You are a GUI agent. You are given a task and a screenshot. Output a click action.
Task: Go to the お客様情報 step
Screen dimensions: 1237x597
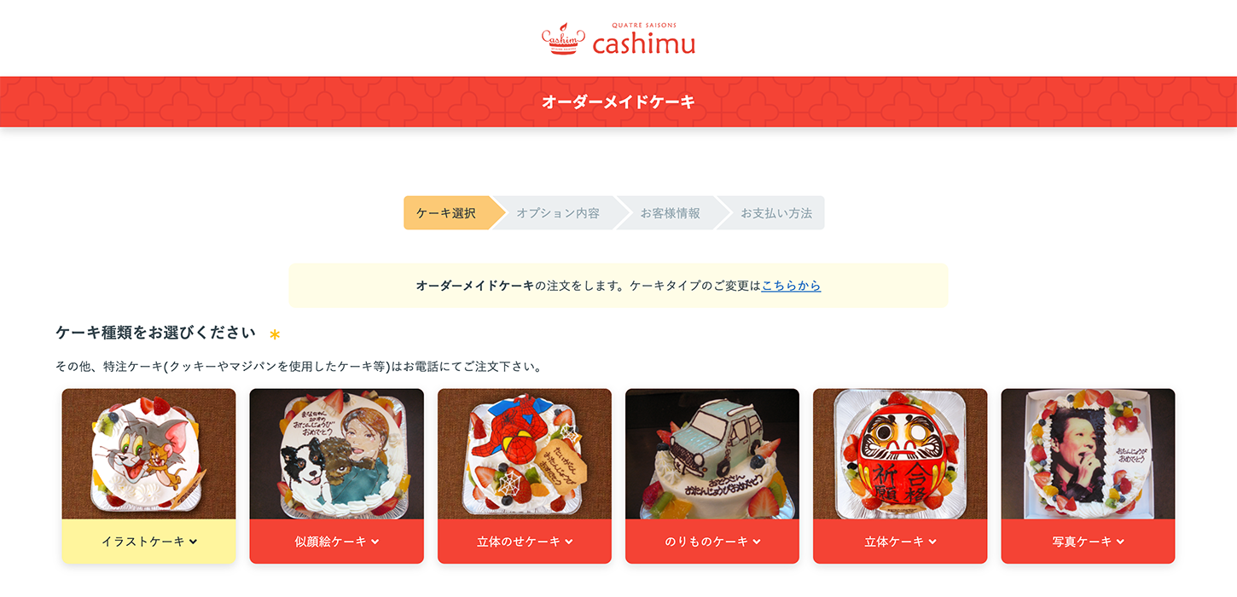[x=671, y=213]
